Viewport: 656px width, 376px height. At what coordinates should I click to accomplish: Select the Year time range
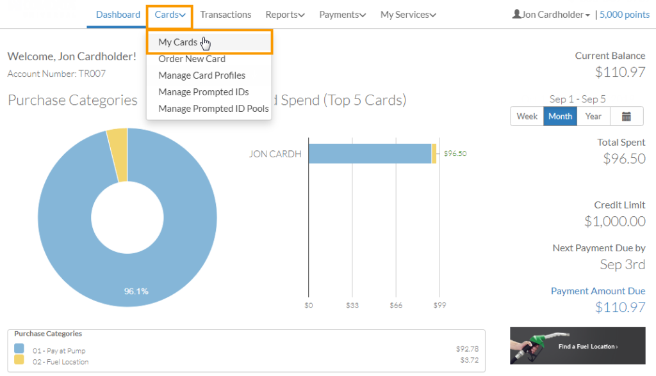click(x=593, y=116)
